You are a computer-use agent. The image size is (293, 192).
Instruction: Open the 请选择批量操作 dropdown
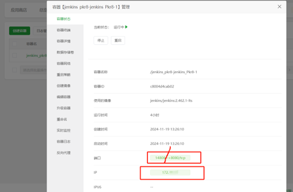(x=34, y=70)
